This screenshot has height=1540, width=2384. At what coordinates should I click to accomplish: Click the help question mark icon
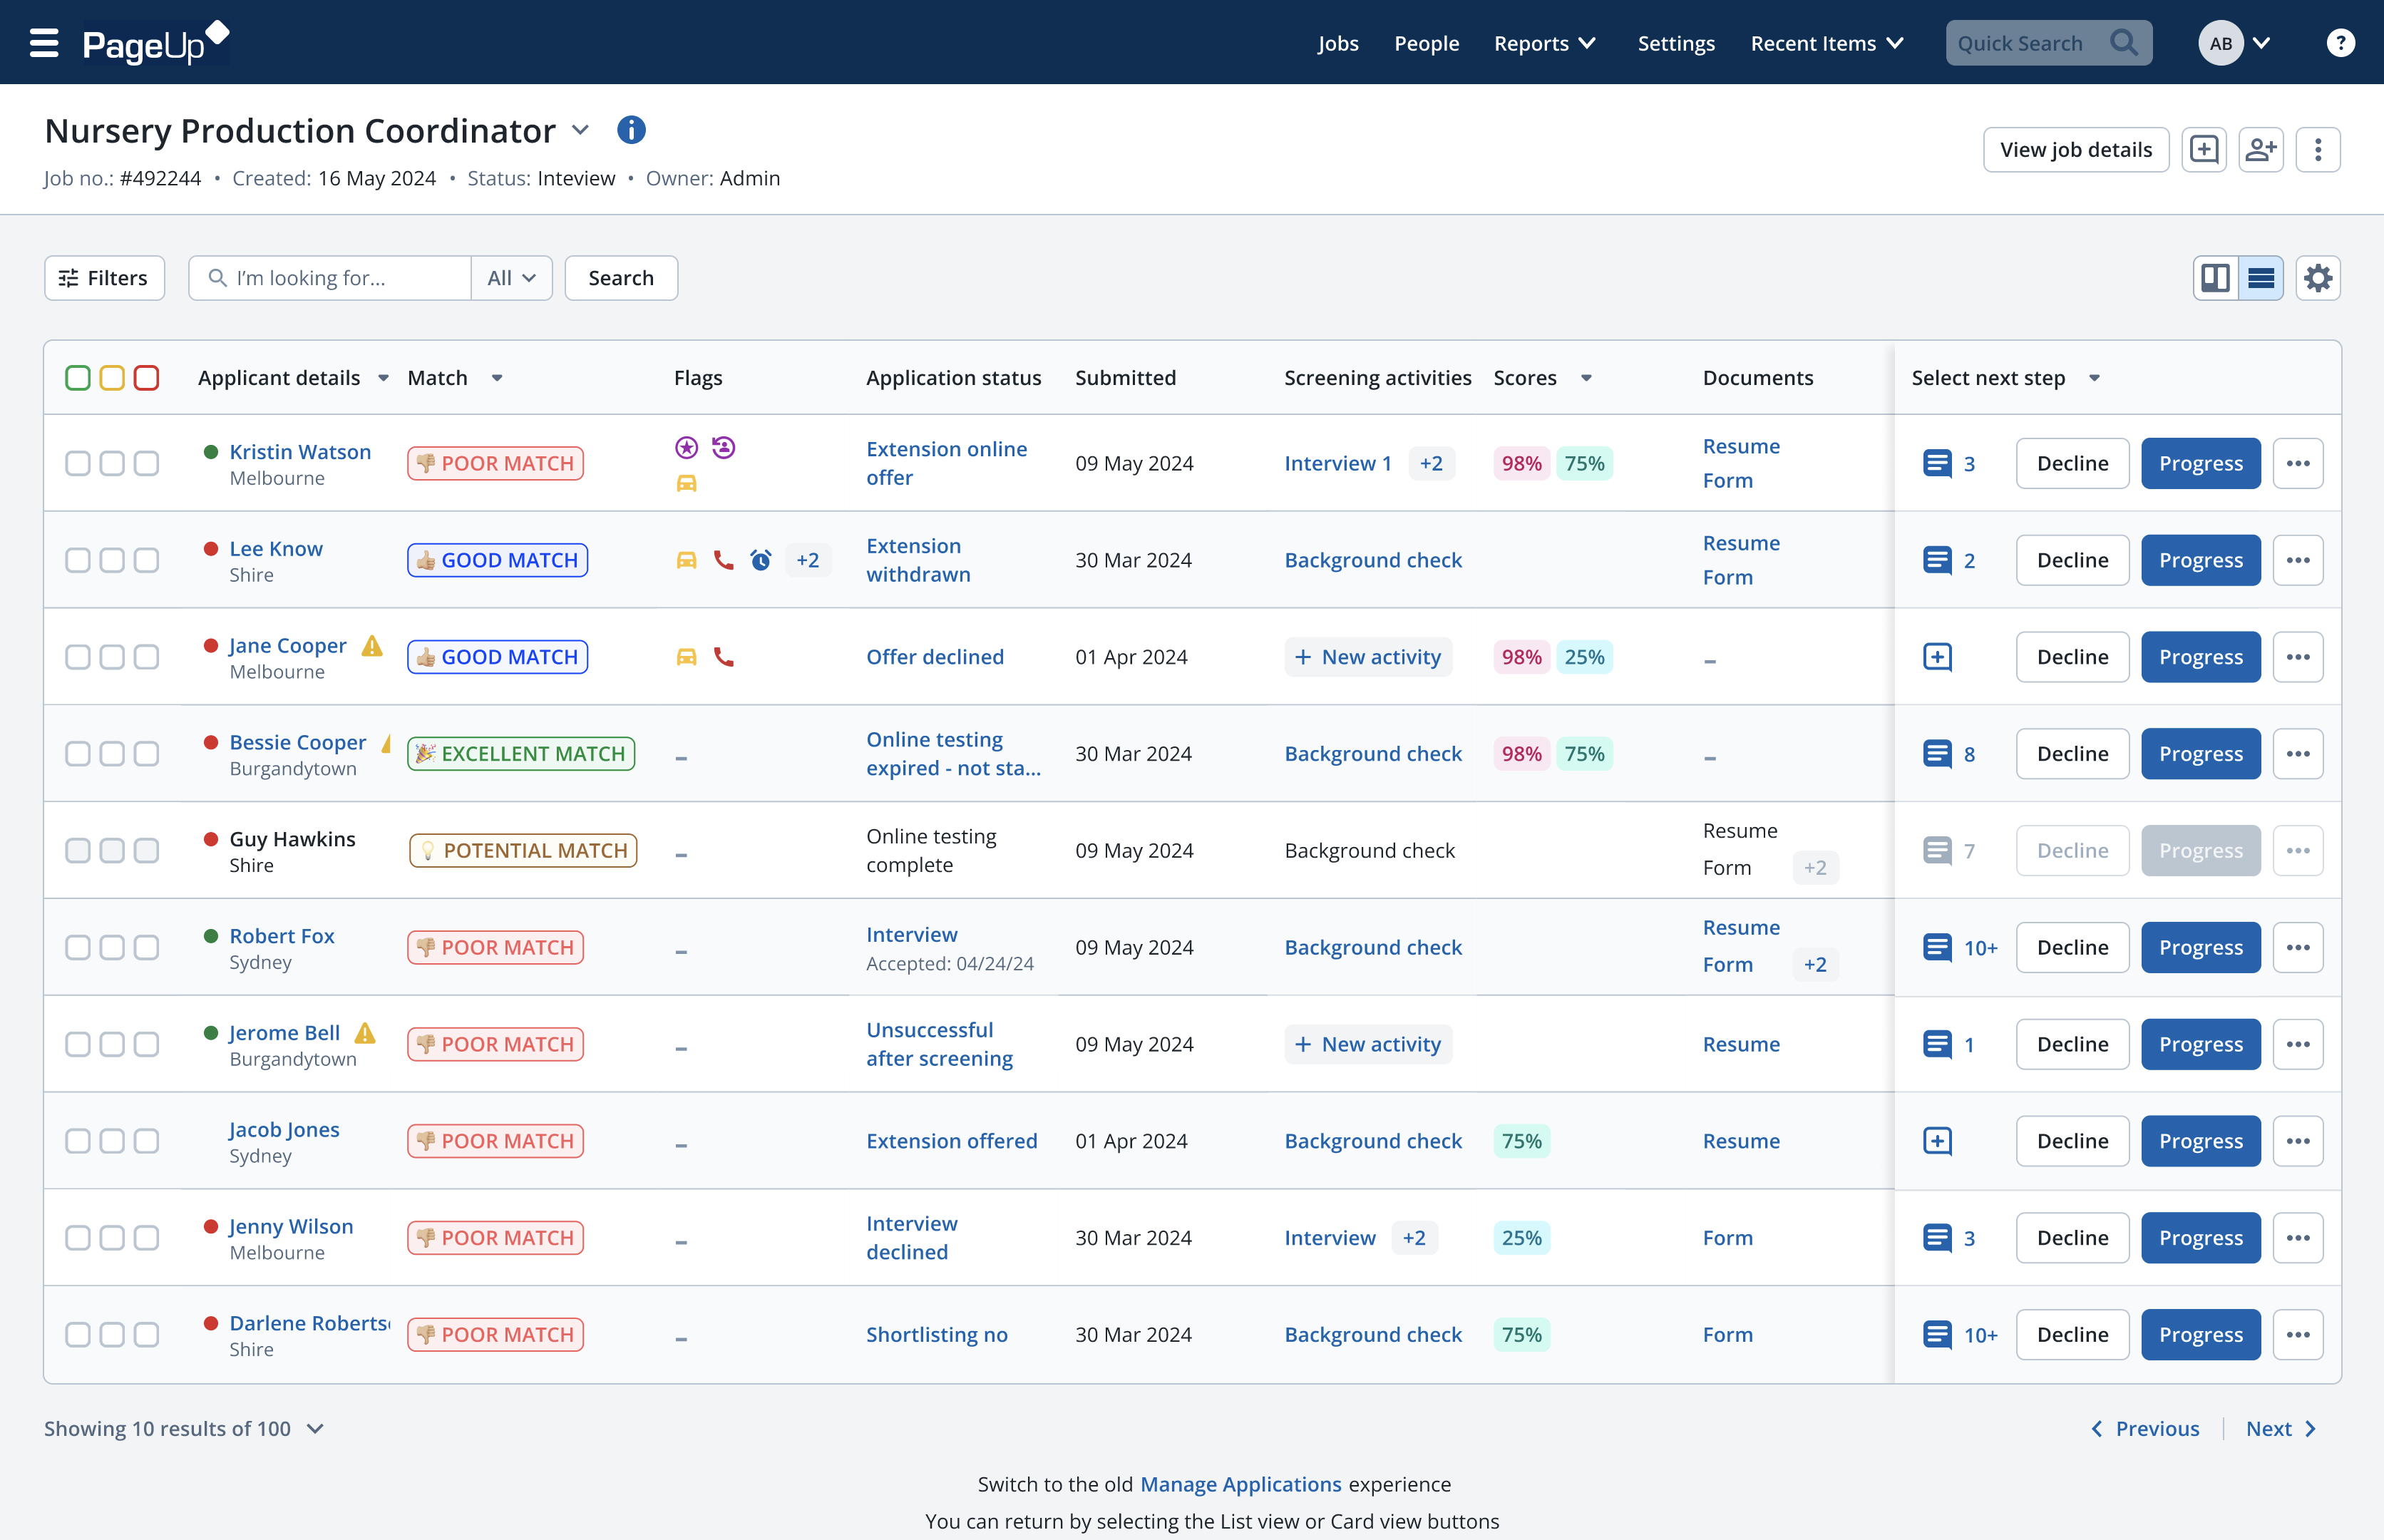(x=2340, y=43)
